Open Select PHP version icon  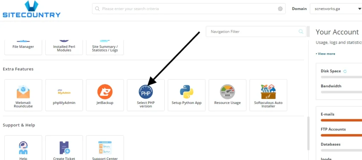coord(146,92)
